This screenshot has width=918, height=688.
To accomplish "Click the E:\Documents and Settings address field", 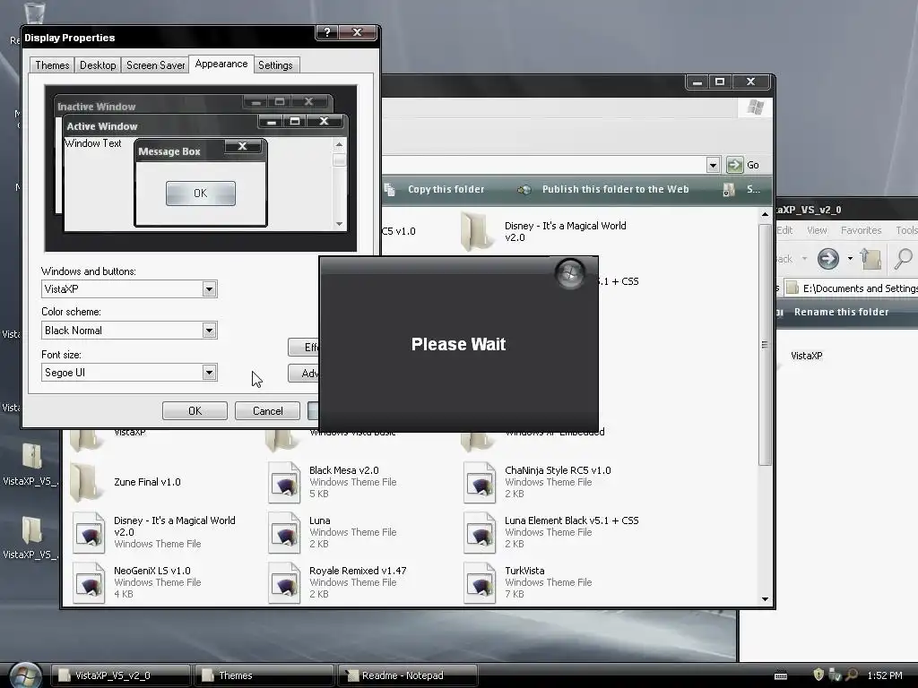I will (851, 288).
